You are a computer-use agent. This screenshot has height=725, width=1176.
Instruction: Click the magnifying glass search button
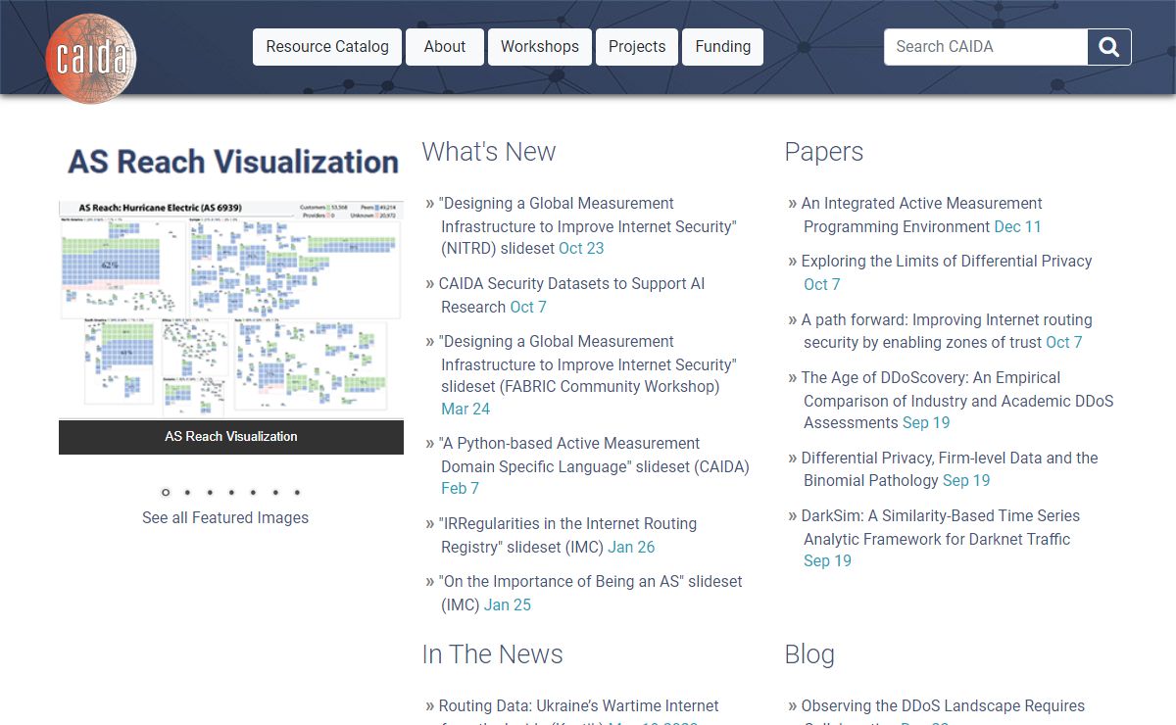(1109, 47)
